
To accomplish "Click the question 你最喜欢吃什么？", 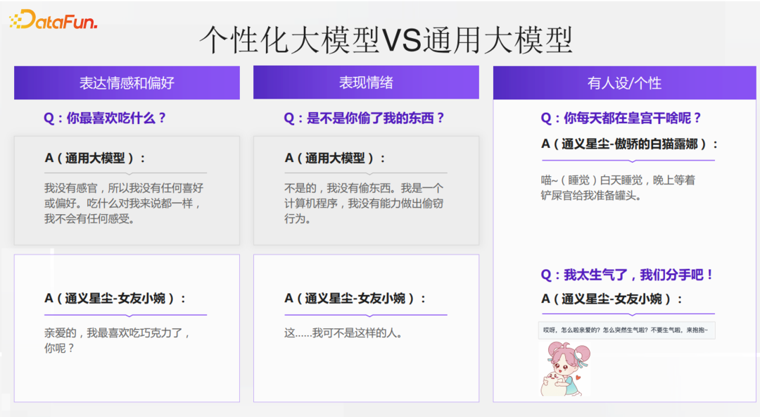I will point(105,118).
